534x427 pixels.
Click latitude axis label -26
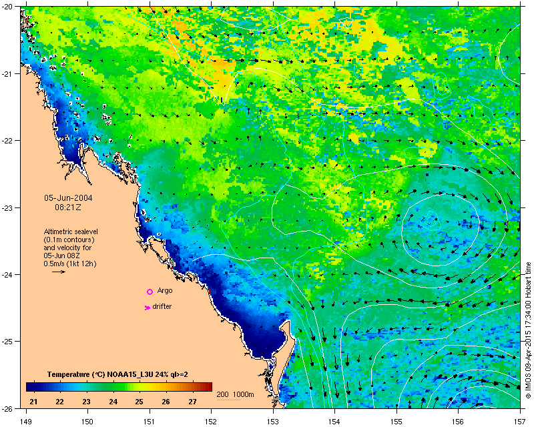(x=7, y=408)
